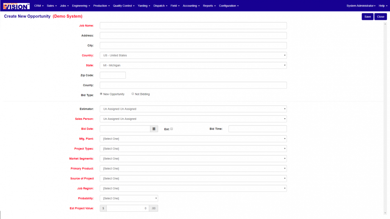
Task: Open the Accounting menu
Action: (x=191, y=6)
